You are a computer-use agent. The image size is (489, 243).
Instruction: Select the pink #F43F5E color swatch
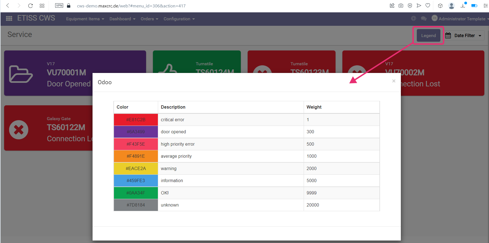[x=136, y=144]
